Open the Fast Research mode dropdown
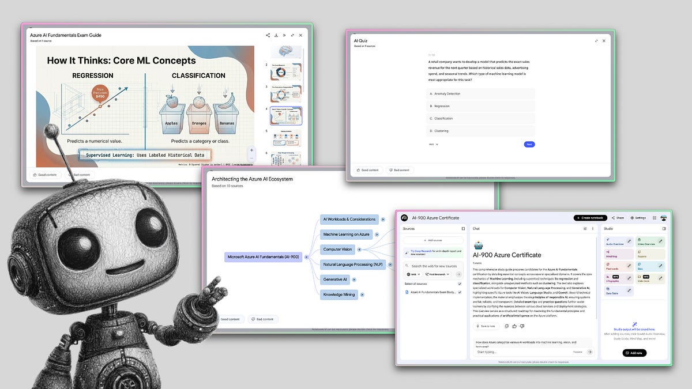This screenshot has width=692, height=389. [437, 274]
